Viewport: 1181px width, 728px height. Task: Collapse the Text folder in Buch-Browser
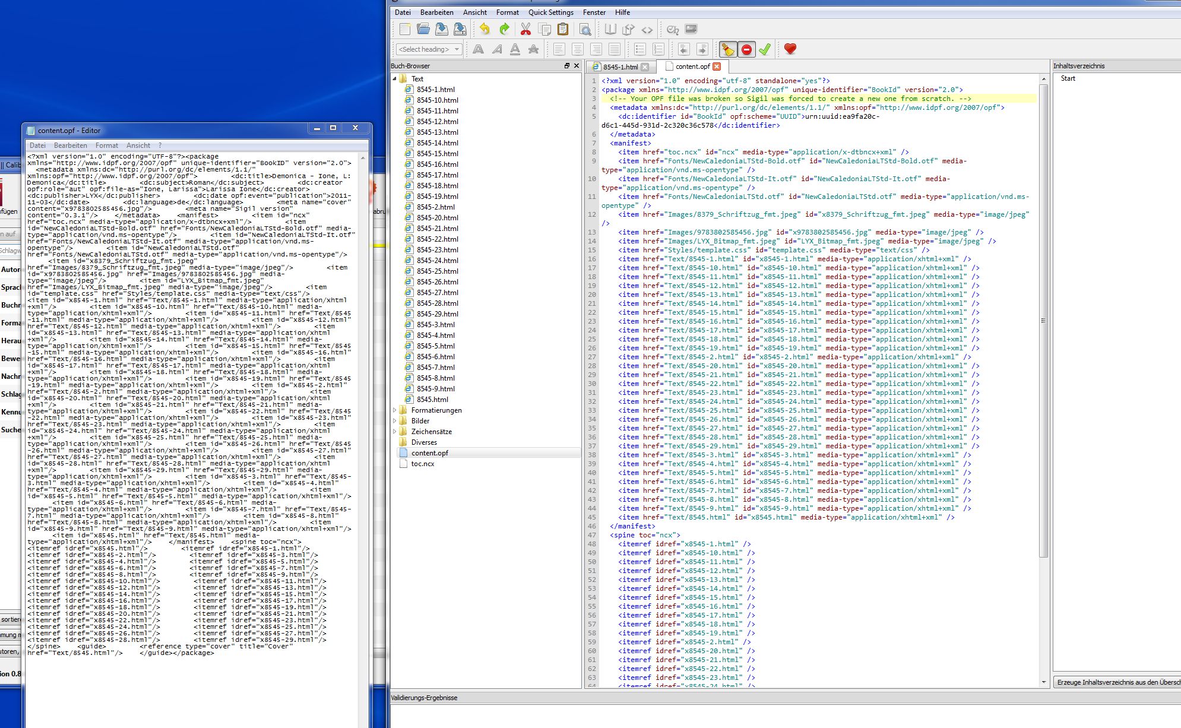(395, 79)
